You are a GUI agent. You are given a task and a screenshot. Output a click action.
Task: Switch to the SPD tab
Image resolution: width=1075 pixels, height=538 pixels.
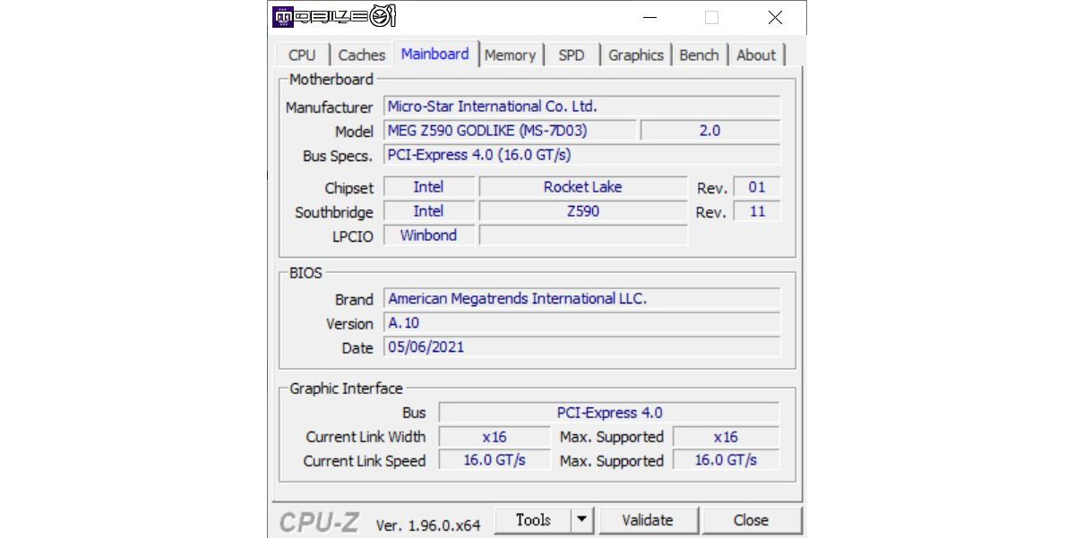[x=572, y=55]
